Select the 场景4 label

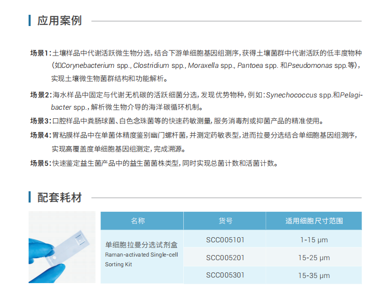[40, 135]
